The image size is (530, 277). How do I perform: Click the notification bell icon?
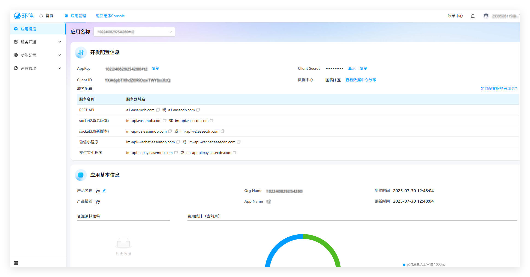coord(473,16)
